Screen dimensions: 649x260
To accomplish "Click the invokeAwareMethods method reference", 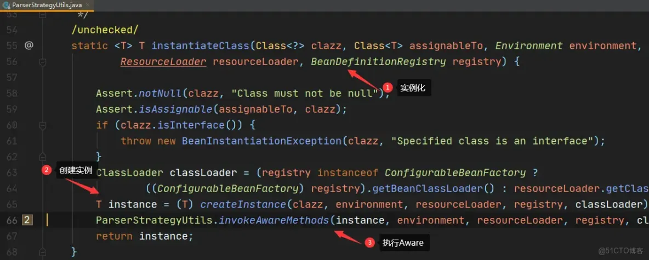I will pos(275,220).
